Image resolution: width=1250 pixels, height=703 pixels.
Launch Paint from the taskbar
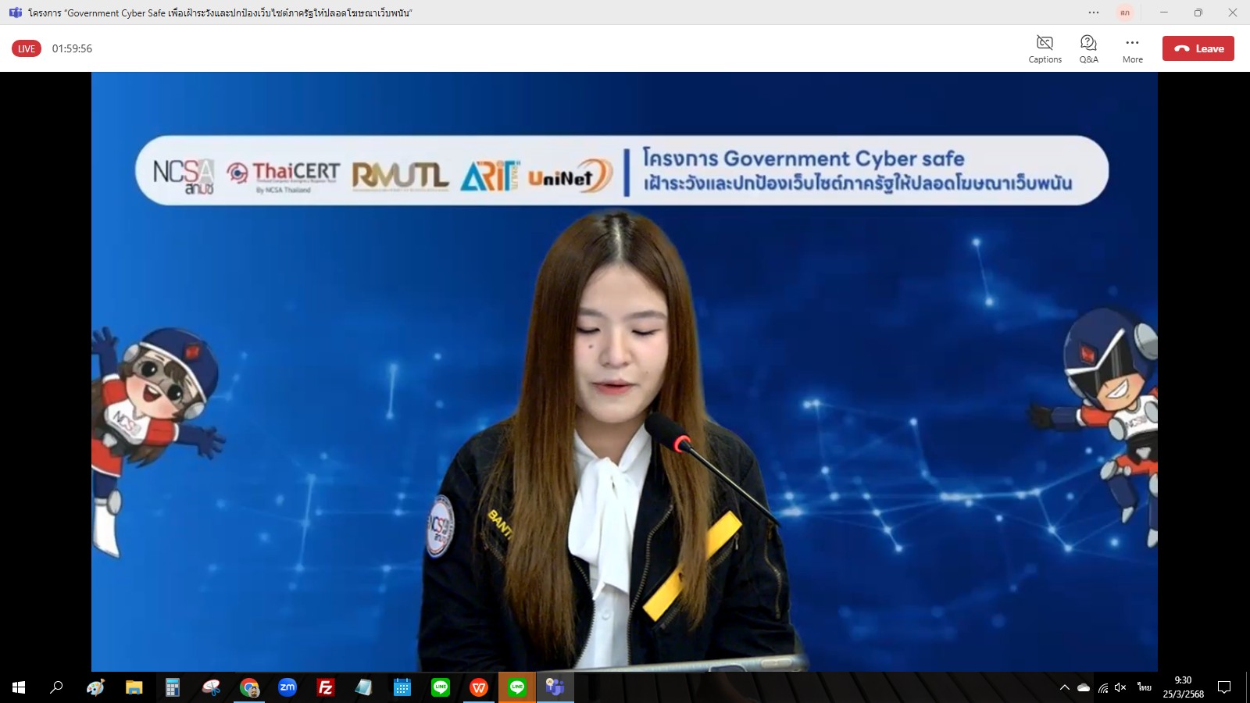[95, 687]
